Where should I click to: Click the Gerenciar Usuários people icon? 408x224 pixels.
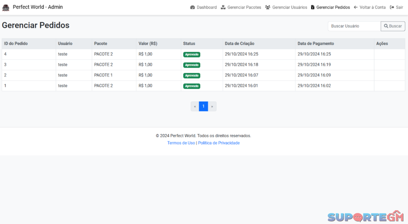coord(268,7)
